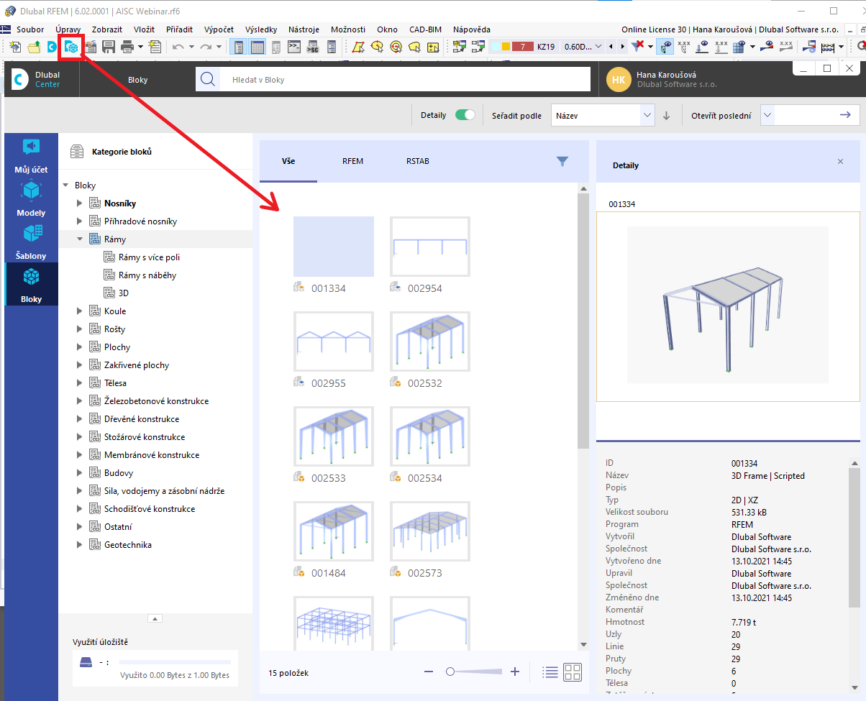
Task: Collapse the Rámy tree category
Action: [79, 239]
